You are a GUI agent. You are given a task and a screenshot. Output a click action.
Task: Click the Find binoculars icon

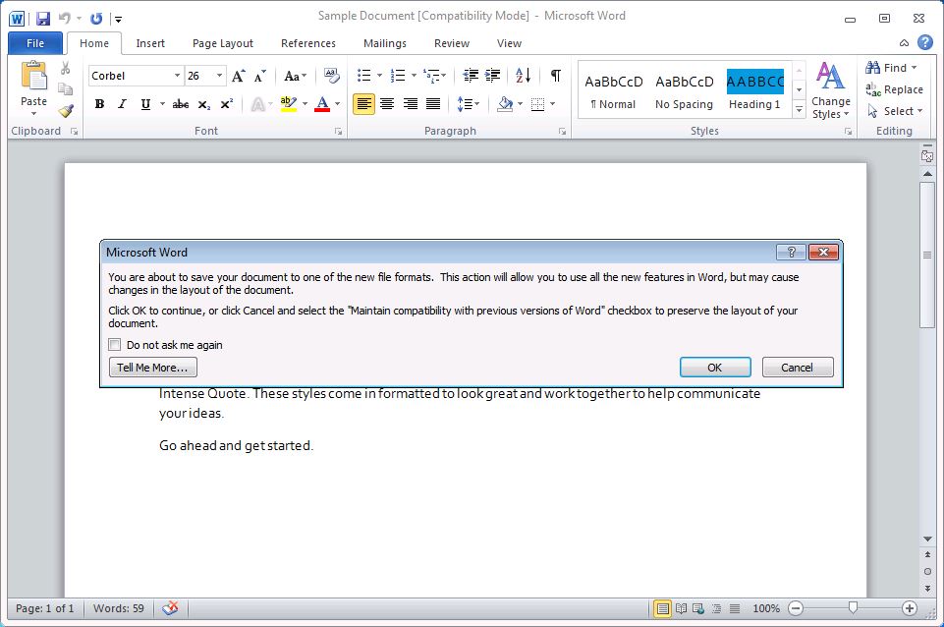pos(873,68)
